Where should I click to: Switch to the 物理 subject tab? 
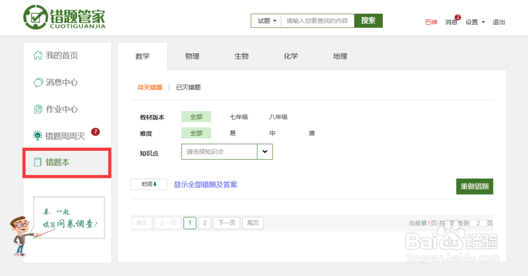click(x=192, y=57)
